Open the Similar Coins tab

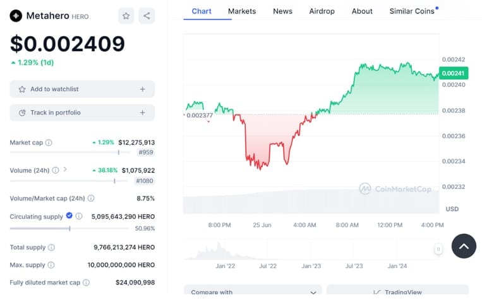[x=412, y=11]
